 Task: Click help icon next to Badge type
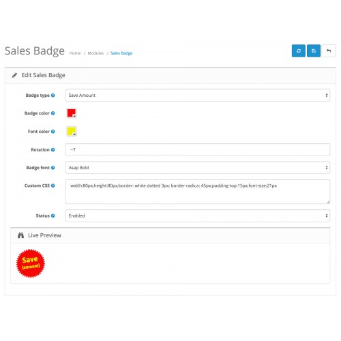[53, 95]
